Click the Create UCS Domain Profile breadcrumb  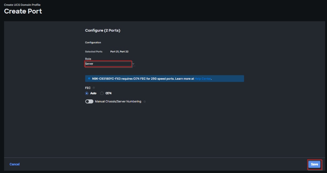[x=22, y=5]
